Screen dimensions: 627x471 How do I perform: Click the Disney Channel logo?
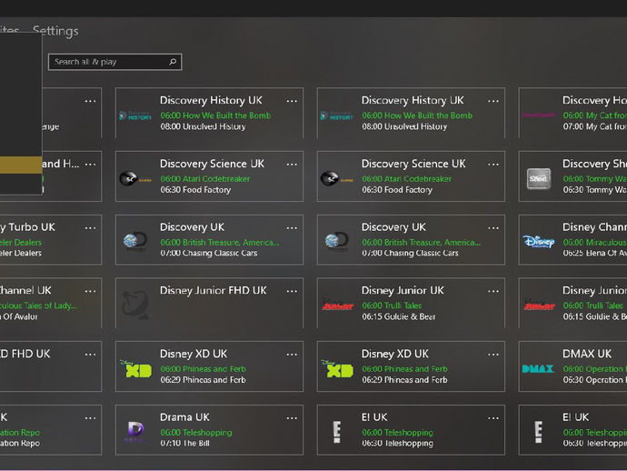click(x=539, y=241)
